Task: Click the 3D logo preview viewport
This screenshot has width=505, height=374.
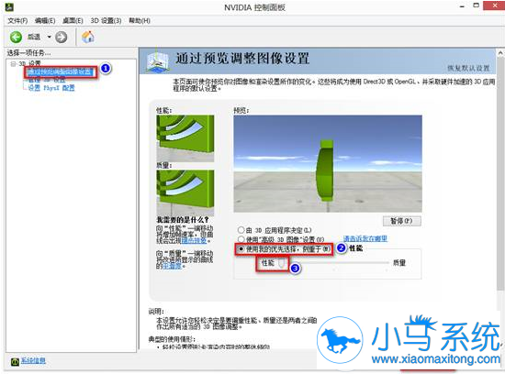Action: coord(328,164)
